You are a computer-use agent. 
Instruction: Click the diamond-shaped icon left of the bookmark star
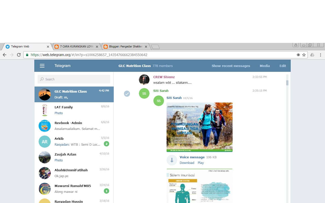tap(298, 55)
